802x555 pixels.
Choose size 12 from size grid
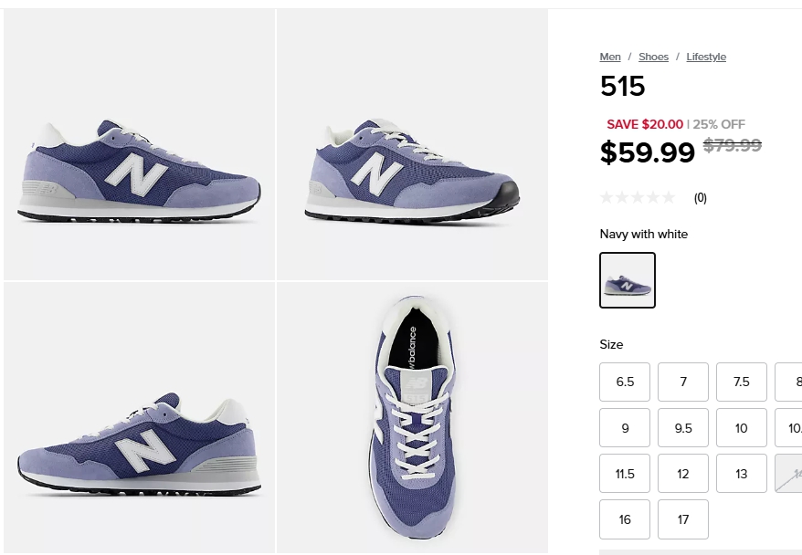coord(683,474)
